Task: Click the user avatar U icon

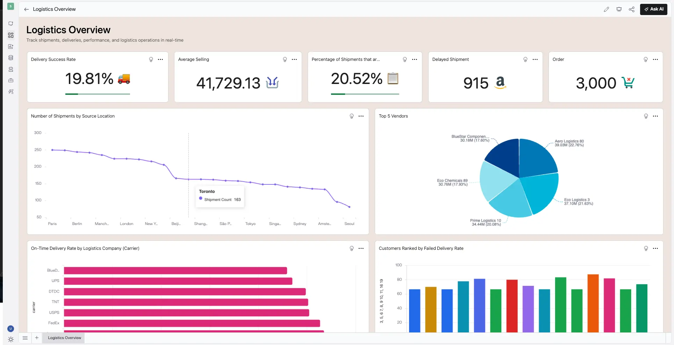Action: pos(10,329)
